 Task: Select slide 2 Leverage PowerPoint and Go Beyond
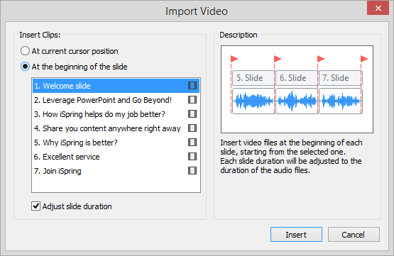point(116,100)
